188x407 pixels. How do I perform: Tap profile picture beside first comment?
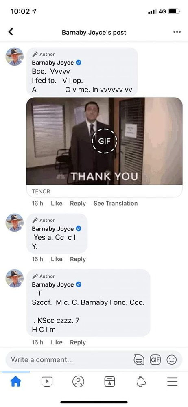15,57
